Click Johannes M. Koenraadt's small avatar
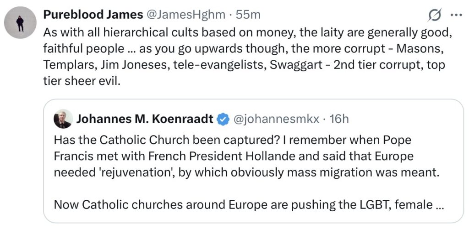This screenshot has width=469, height=229. click(63, 120)
